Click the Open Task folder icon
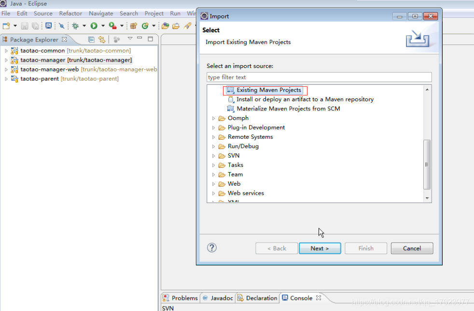The width and height of the screenshot is (474, 311). pyautogui.click(x=176, y=26)
